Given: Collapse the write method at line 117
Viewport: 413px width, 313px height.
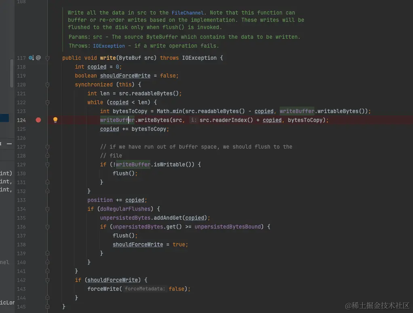Looking at the screenshot, I should pyautogui.click(x=47, y=58).
